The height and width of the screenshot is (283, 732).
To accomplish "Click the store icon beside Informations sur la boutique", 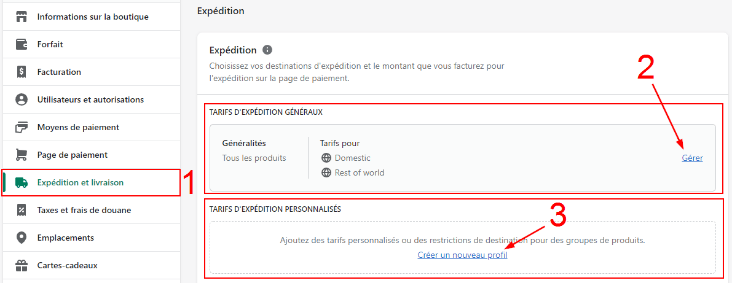I will 22,17.
